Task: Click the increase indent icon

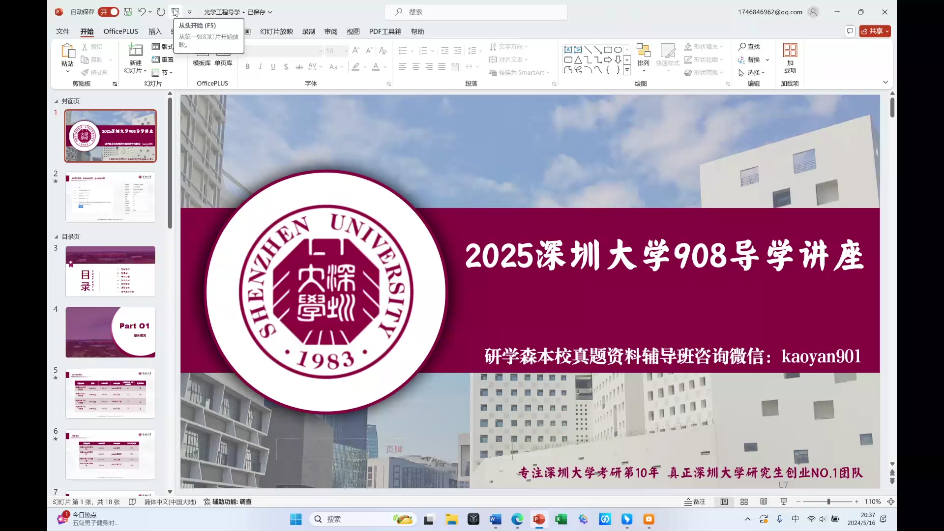Action: [458, 51]
